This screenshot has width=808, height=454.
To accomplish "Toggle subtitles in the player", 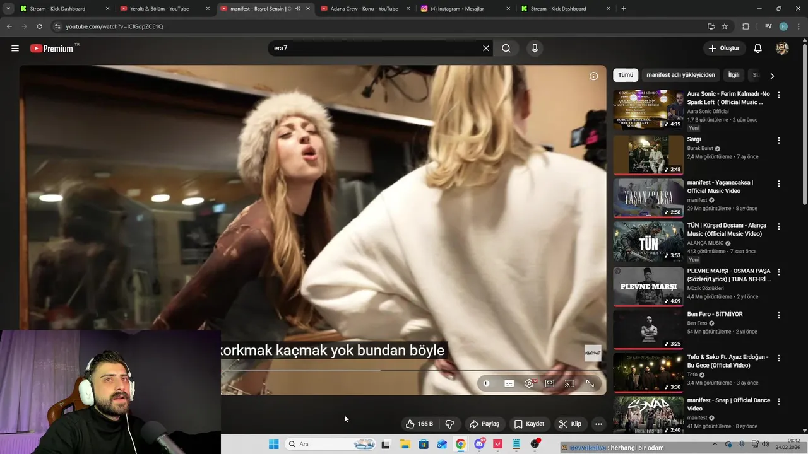I will (509, 383).
